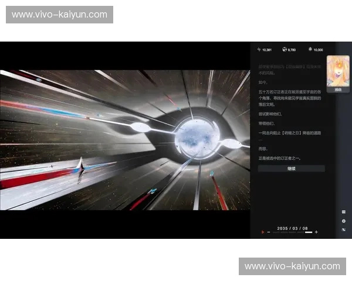Click the bottom www.vivo-kaiyun.com watermark link
Image resolution: width=352 pixels, height=281 pixels.
292,266
